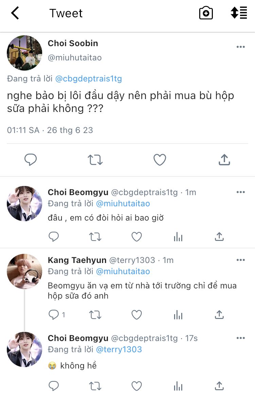The height and width of the screenshot is (396, 255).
Task: Tap the camera add-photo icon in header
Action: click(206, 13)
